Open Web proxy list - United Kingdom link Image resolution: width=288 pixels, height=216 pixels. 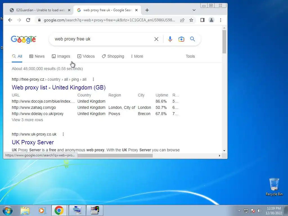click(x=59, y=87)
